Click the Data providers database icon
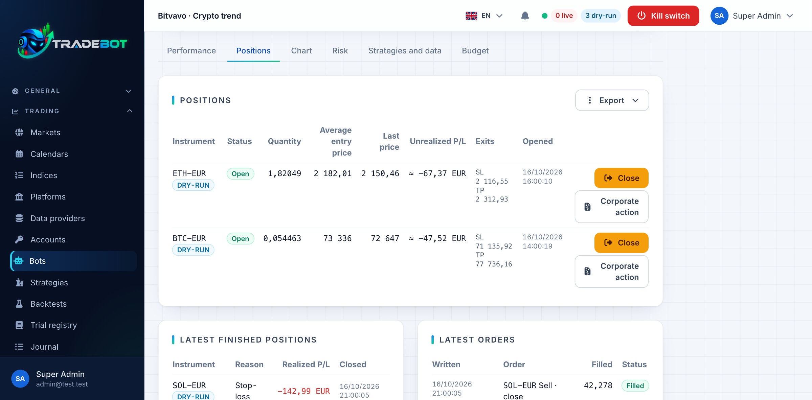The image size is (812, 400). [19, 218]
